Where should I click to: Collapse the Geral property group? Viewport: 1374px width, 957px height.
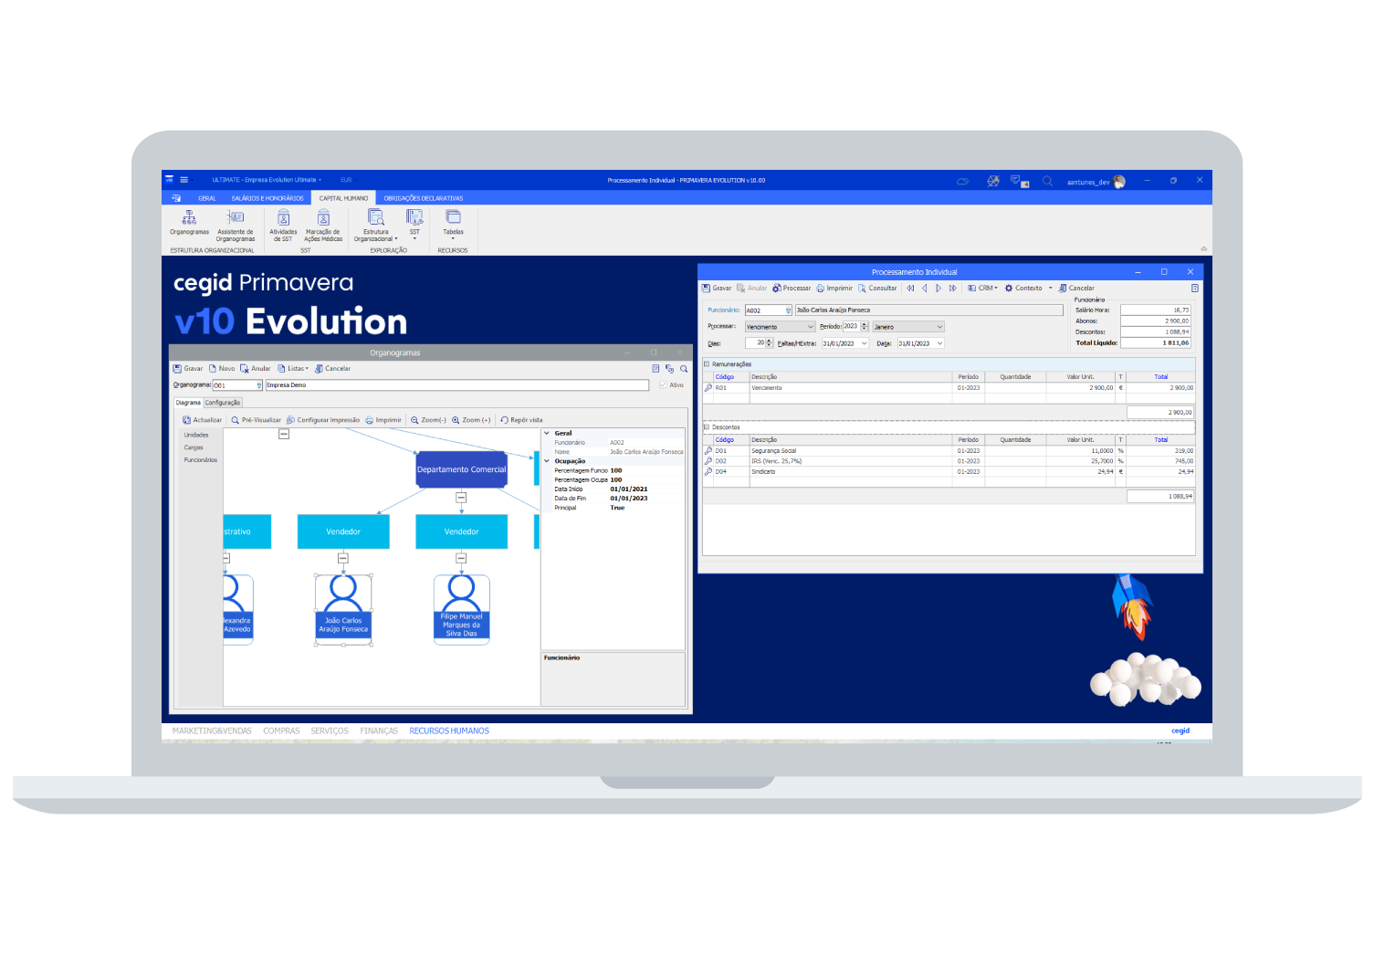click(x=548, y=434)
